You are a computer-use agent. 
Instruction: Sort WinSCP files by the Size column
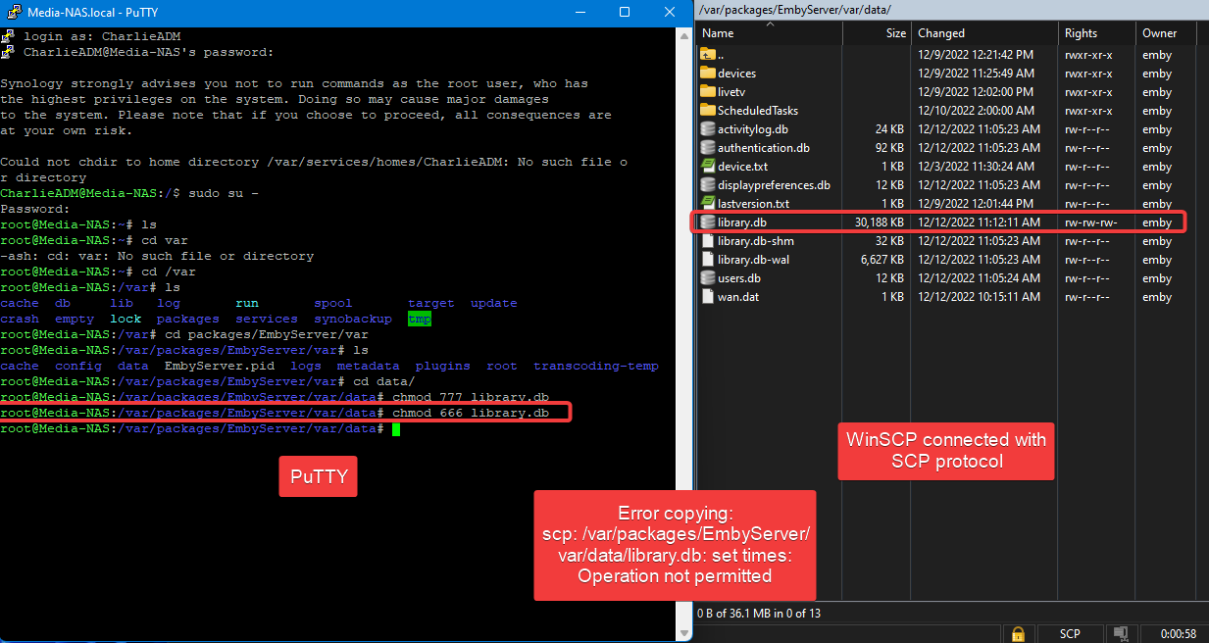(x=878, y=33)
